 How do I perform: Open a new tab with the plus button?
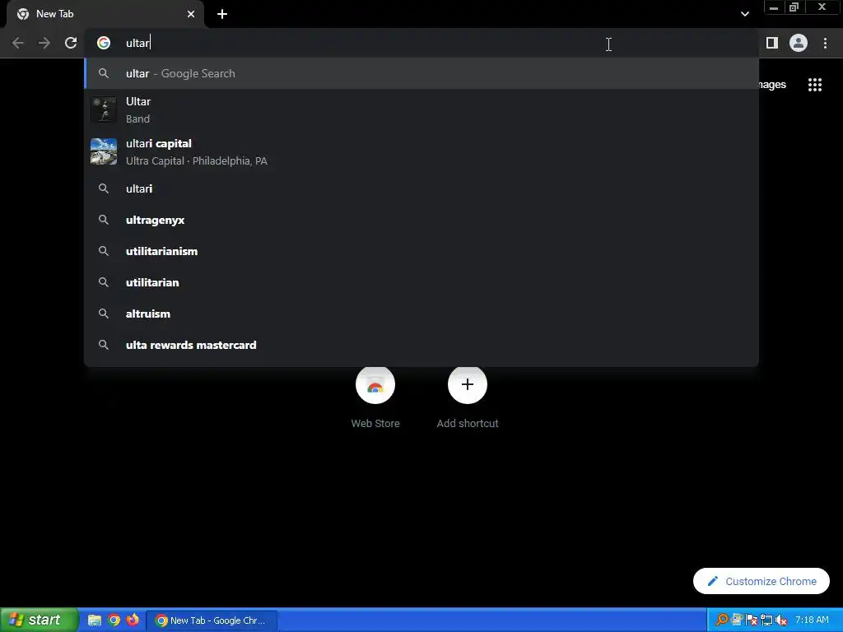[x=222, y=14]
